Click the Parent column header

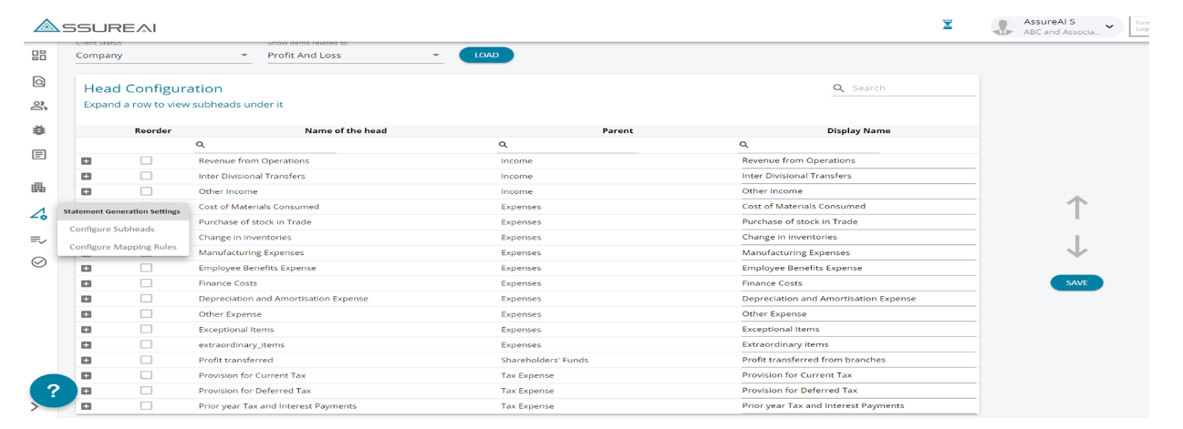[x=617, y=130]
